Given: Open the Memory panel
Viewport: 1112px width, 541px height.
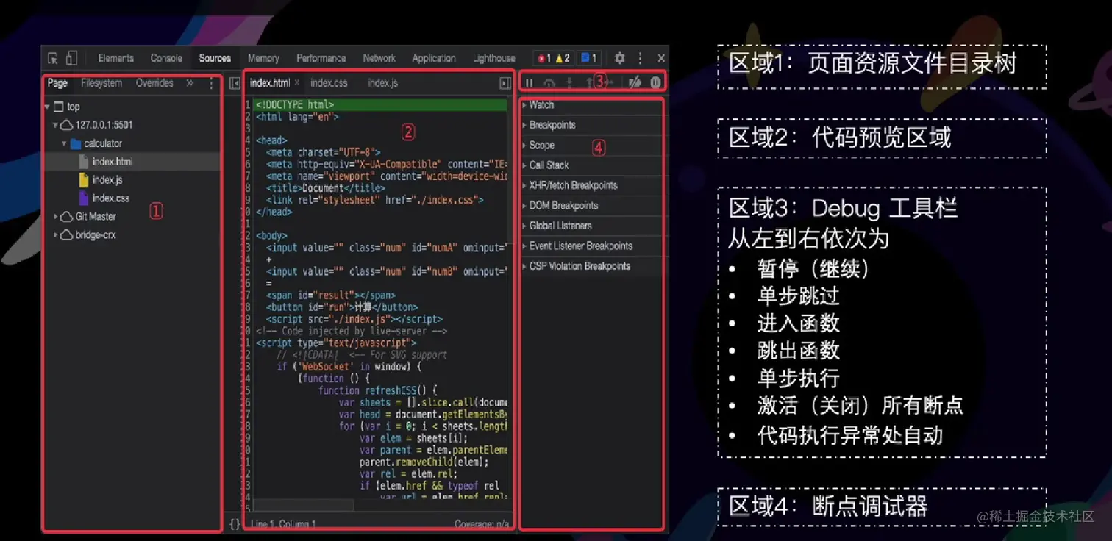Looking at the screenshot, I should coord(263,58).
